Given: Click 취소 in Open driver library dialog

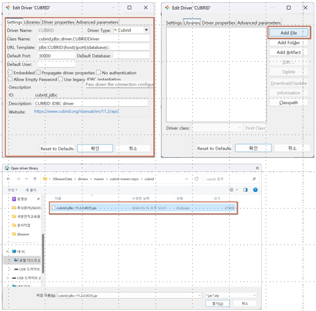Looking at the screenshot, I should click(245, 304).
